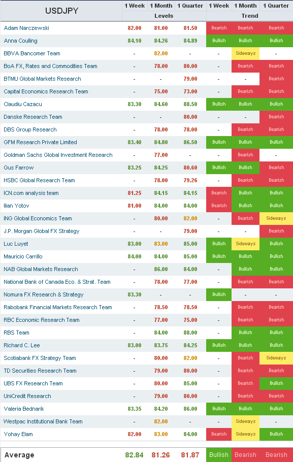Image resolution: width=293 pixels, height=462 pixels.
Task: Click 1 Quarter header under Trend
Action: (x=276, y=6)
